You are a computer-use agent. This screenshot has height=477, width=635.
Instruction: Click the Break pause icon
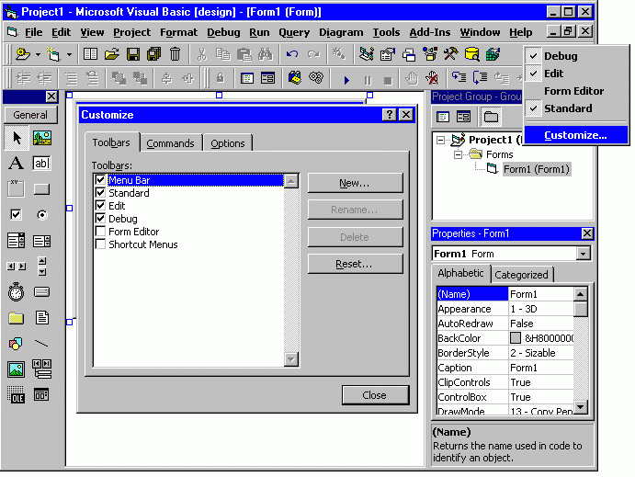point(368,80)
